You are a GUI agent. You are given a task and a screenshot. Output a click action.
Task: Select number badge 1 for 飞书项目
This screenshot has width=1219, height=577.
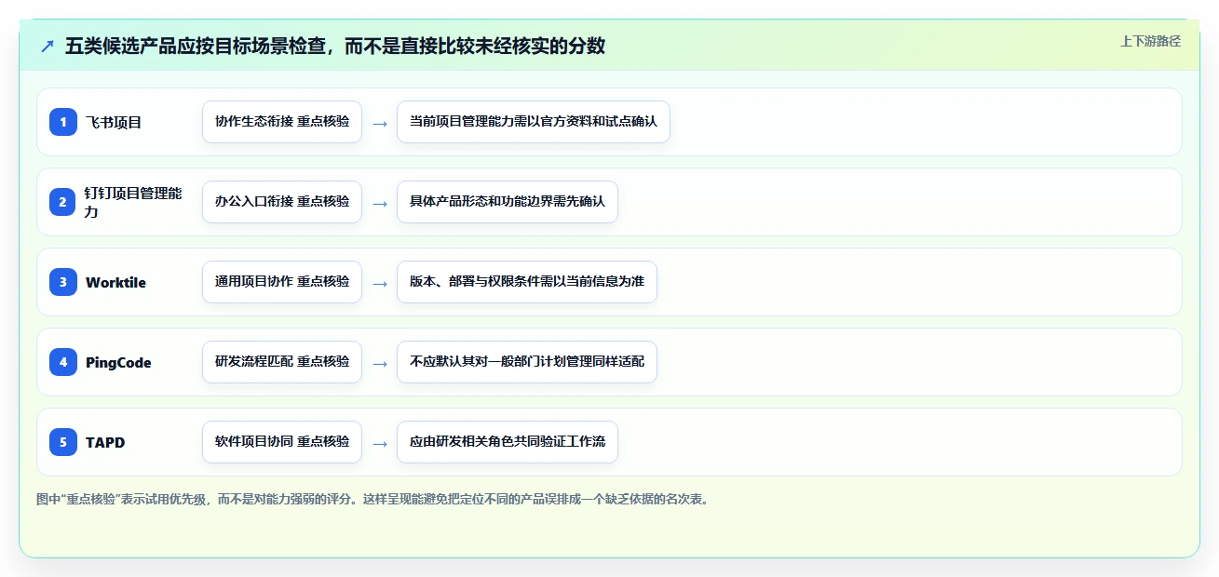(x=63, y=121)
